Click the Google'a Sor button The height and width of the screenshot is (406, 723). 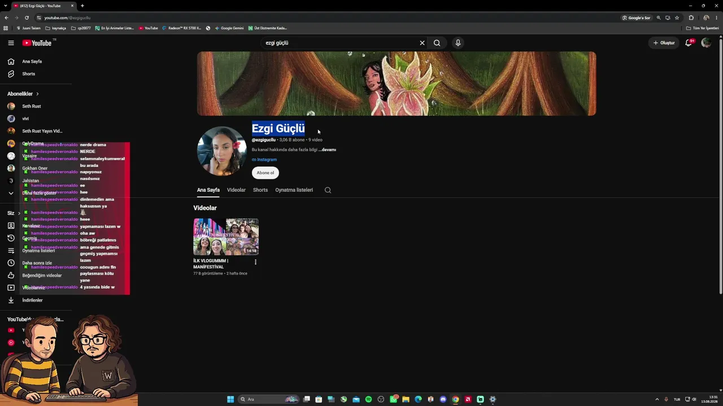click(x=637, y=17)
